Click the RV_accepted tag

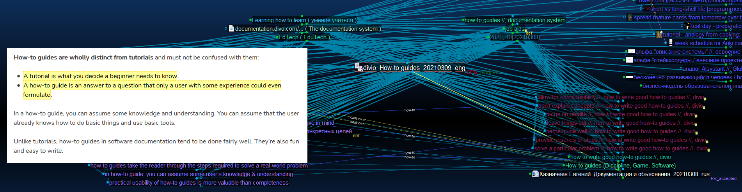tap(724, 179)
